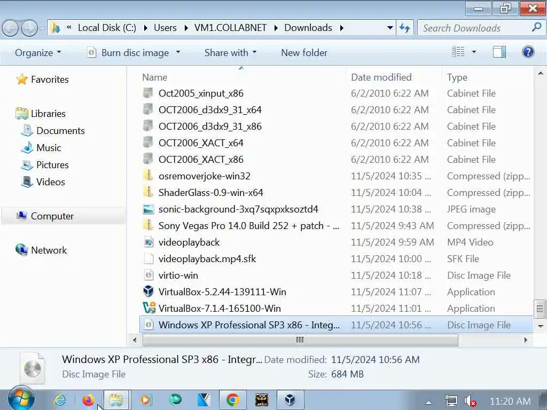Image resolution: width=547 pixels, height=410 pixels.
Task: Open VirtualBox from the taskbar
Action: point(290,400)
